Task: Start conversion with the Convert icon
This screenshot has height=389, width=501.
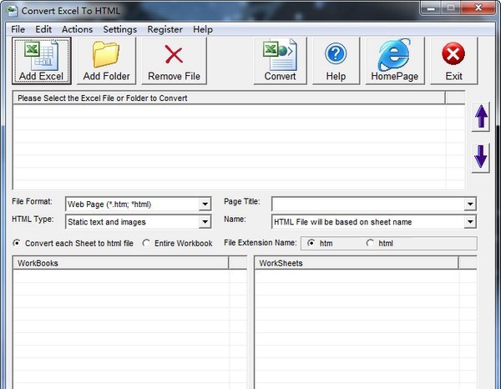Action: [x=280, y=55]
